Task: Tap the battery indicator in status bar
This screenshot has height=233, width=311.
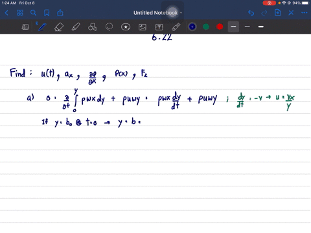Action: [306, 3]
